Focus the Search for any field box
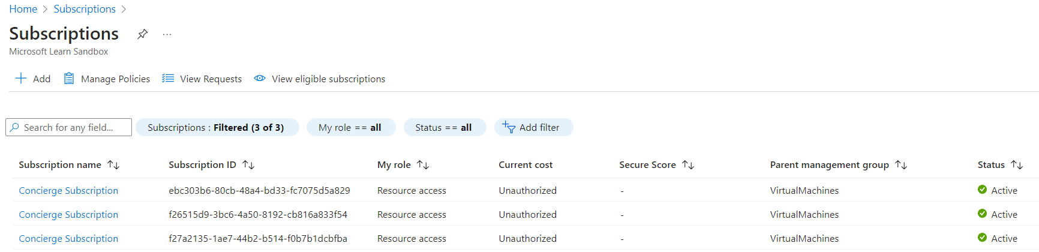The image size is (1039, 252). click(x=68, y=127)
